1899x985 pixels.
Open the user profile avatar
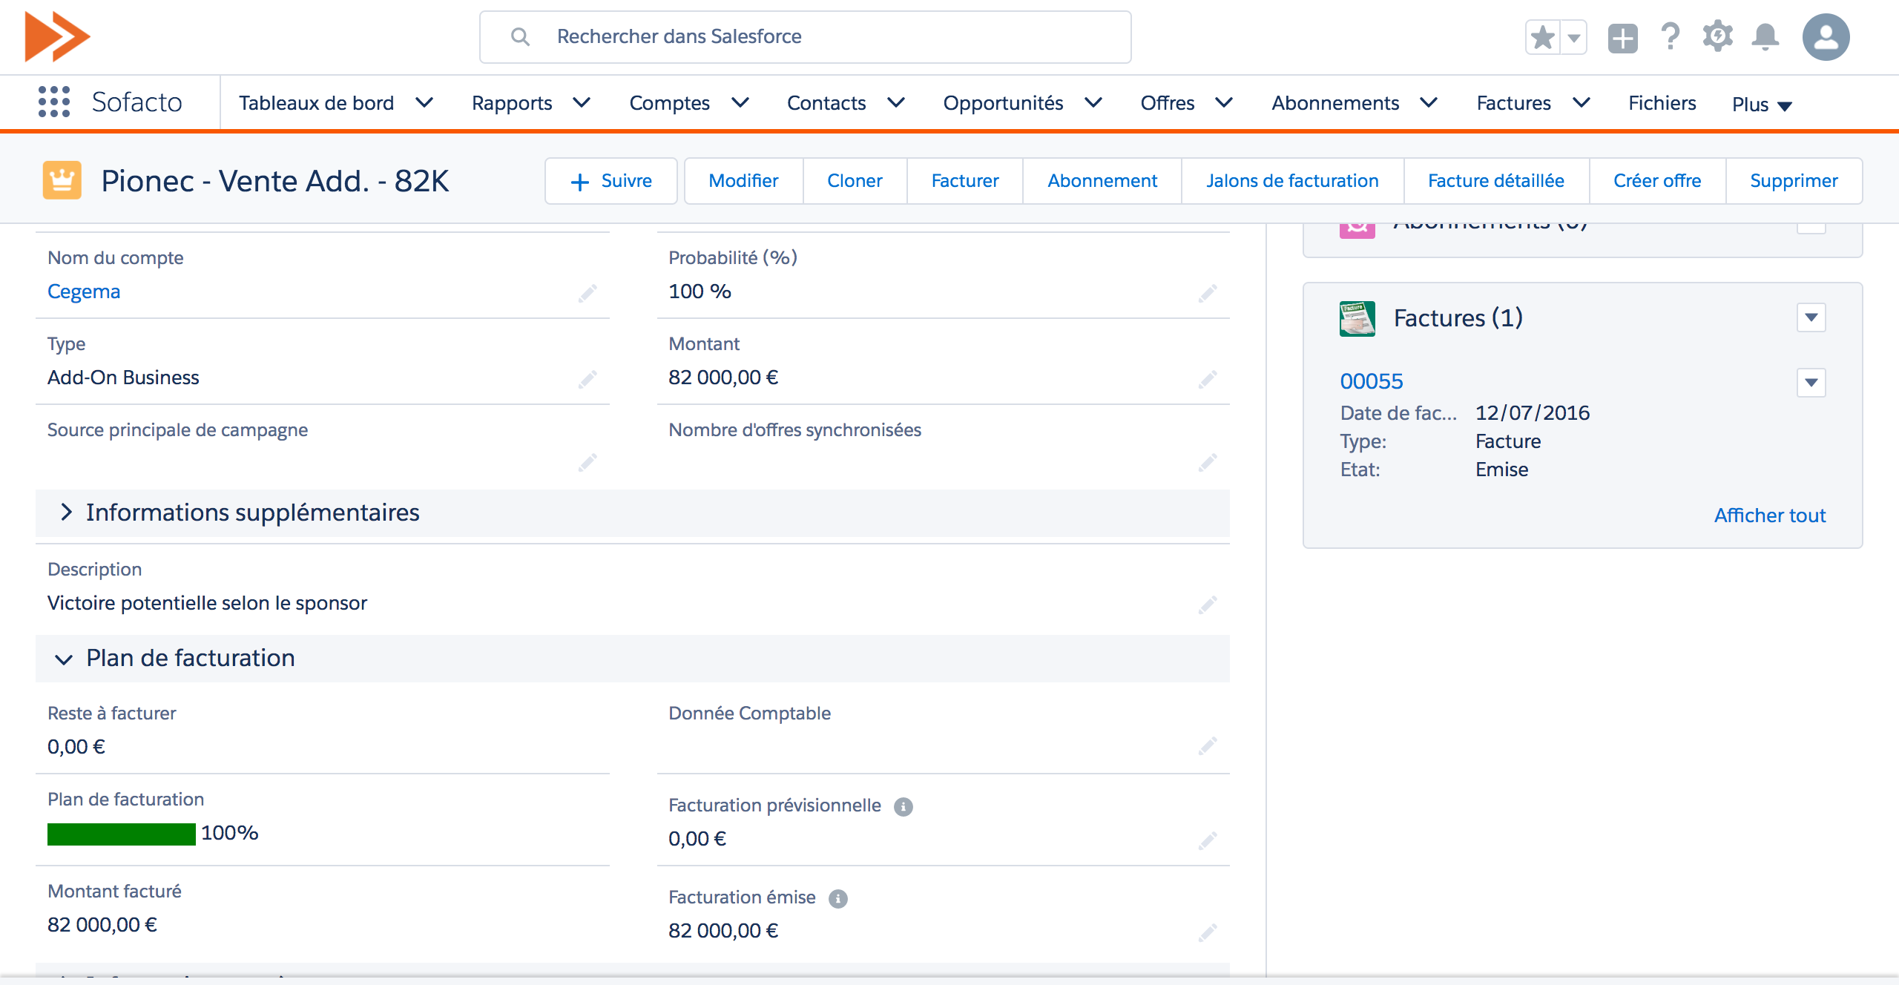coord(1826,37)
